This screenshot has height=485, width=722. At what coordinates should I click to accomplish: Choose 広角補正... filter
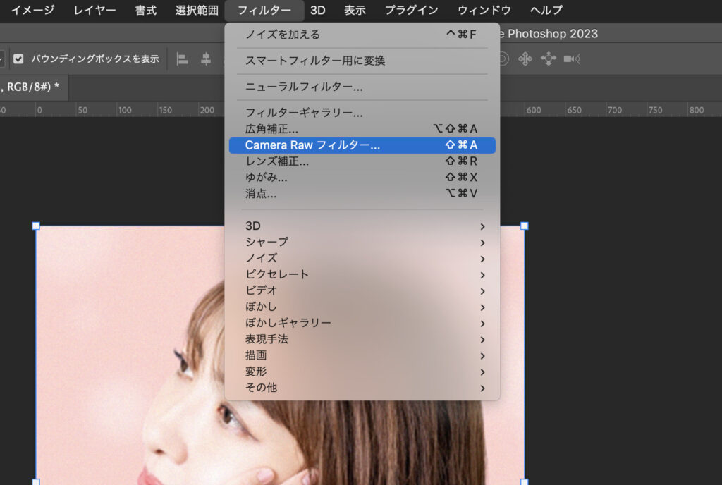pyautogui.click(x=362, y=129)
